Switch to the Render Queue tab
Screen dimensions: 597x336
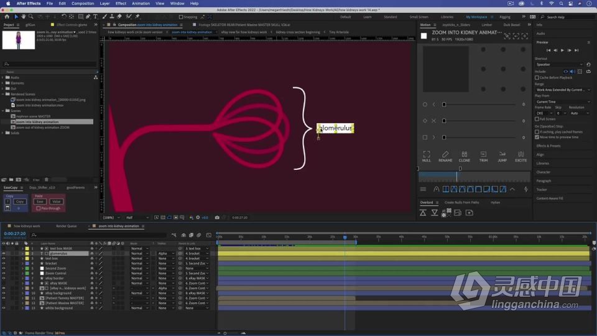67,226
